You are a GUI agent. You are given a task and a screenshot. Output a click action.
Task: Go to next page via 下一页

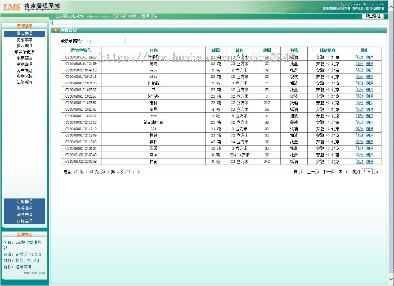point(329,172)
